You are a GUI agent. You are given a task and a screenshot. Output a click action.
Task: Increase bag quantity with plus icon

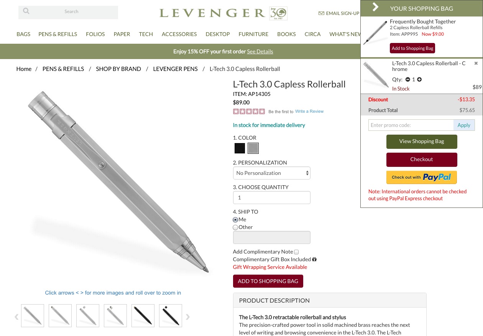click(x=419, y=79)
